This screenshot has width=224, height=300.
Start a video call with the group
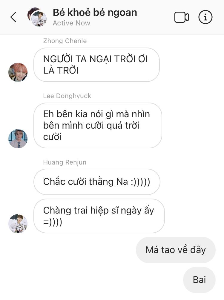pyautogui.click(x=181, y=17)
